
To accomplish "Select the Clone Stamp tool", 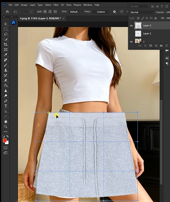I will coord(5,70).
